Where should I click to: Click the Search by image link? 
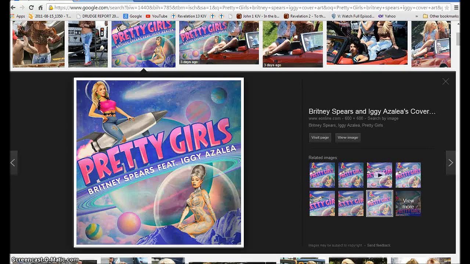[x=383, y=118]
